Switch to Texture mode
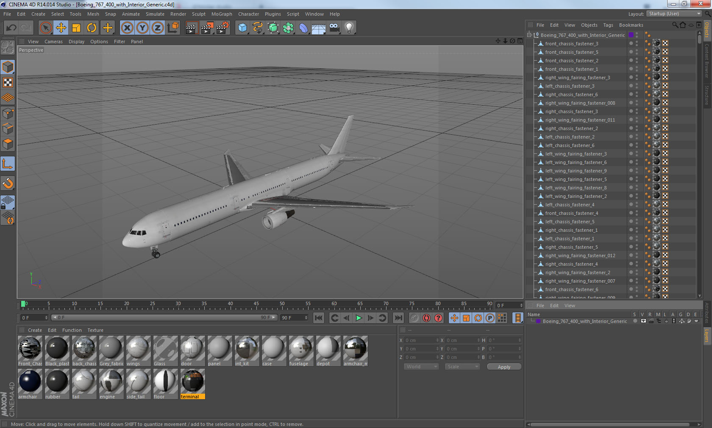The width and height of the screenshot is (712, 428). click(8, 82)
